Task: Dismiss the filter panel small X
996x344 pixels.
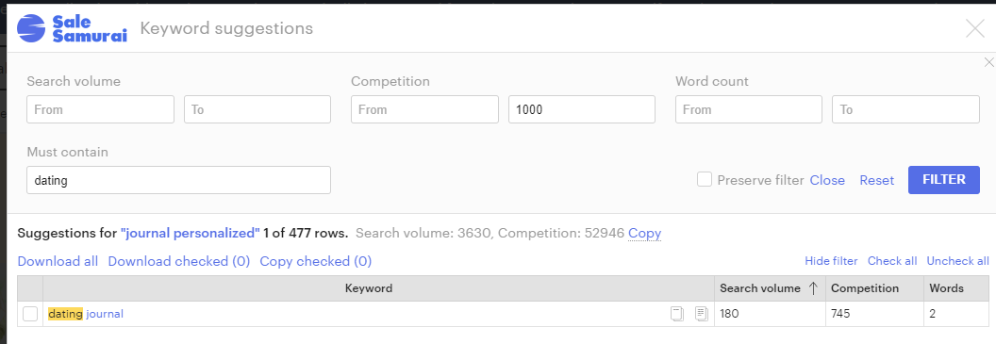Action: click(989, 62)
